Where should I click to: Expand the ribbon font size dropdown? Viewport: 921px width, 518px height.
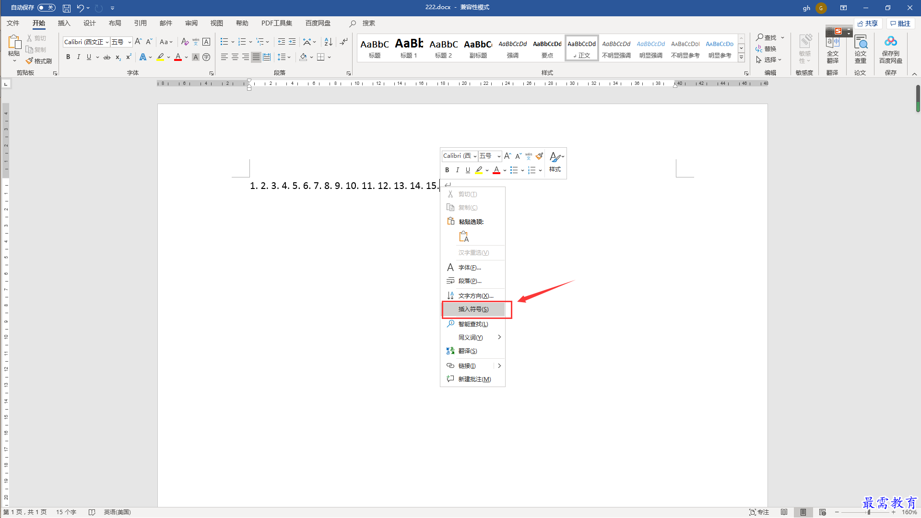[x=129, y=42]
